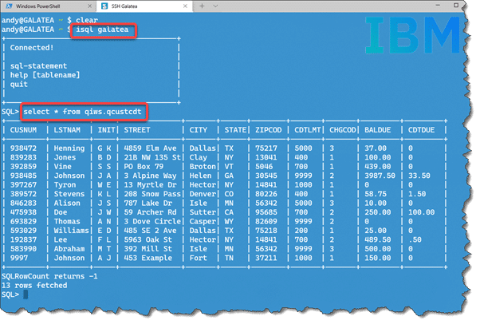This screenshot has height=324, width=480.
Task: Click the highlighted isql galatea command
Action: coord(102,30)
